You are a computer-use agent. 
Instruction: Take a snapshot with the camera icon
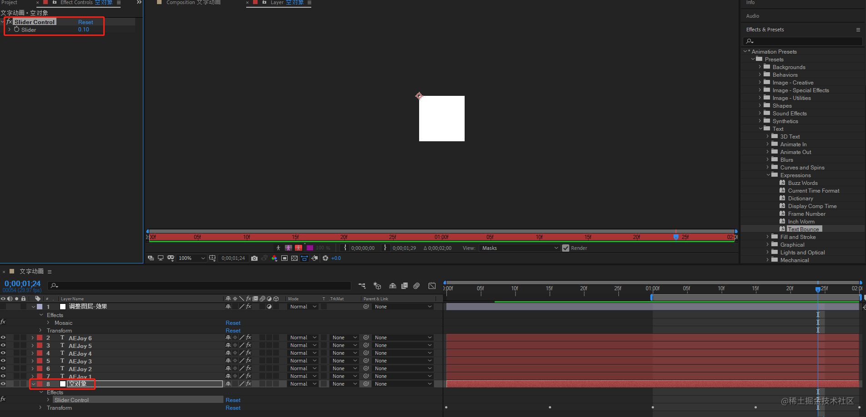[x=254, y=258]
